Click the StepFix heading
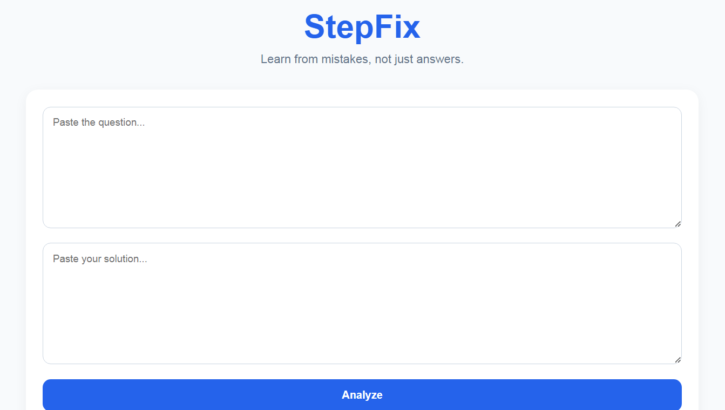The image size is (725, 410). point(362,27)
